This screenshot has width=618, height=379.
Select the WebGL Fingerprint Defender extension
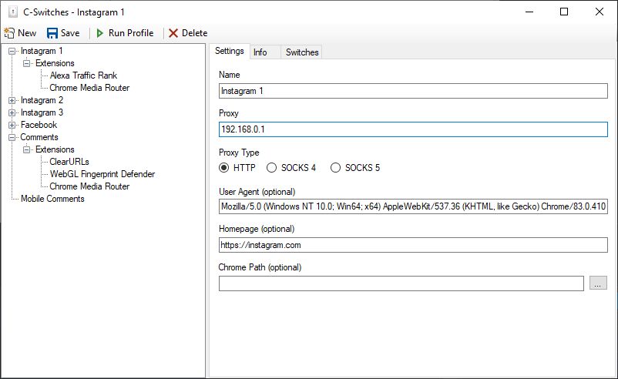tap(102, 174)
